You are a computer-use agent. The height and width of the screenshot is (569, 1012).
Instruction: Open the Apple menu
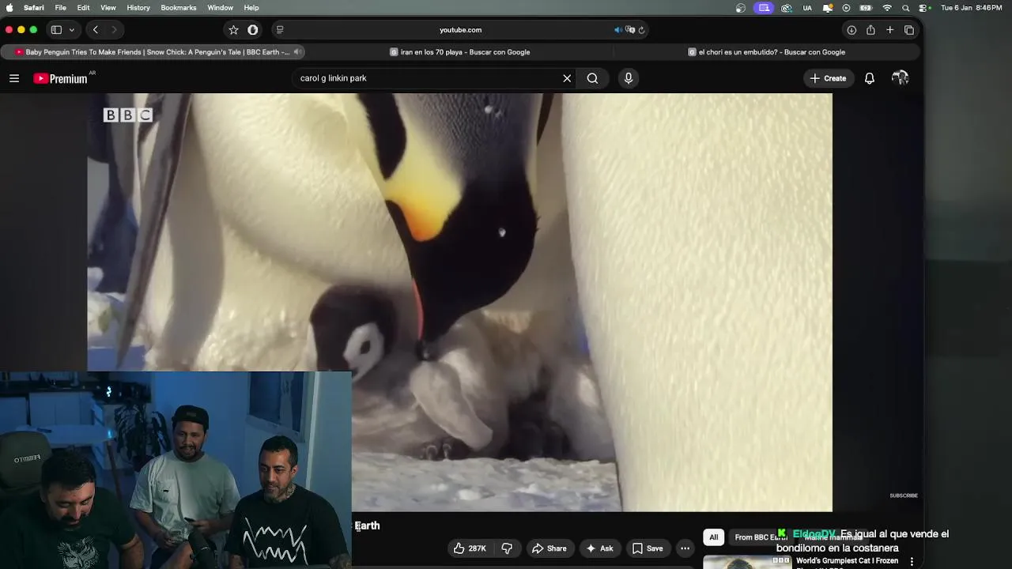(9, 8)
